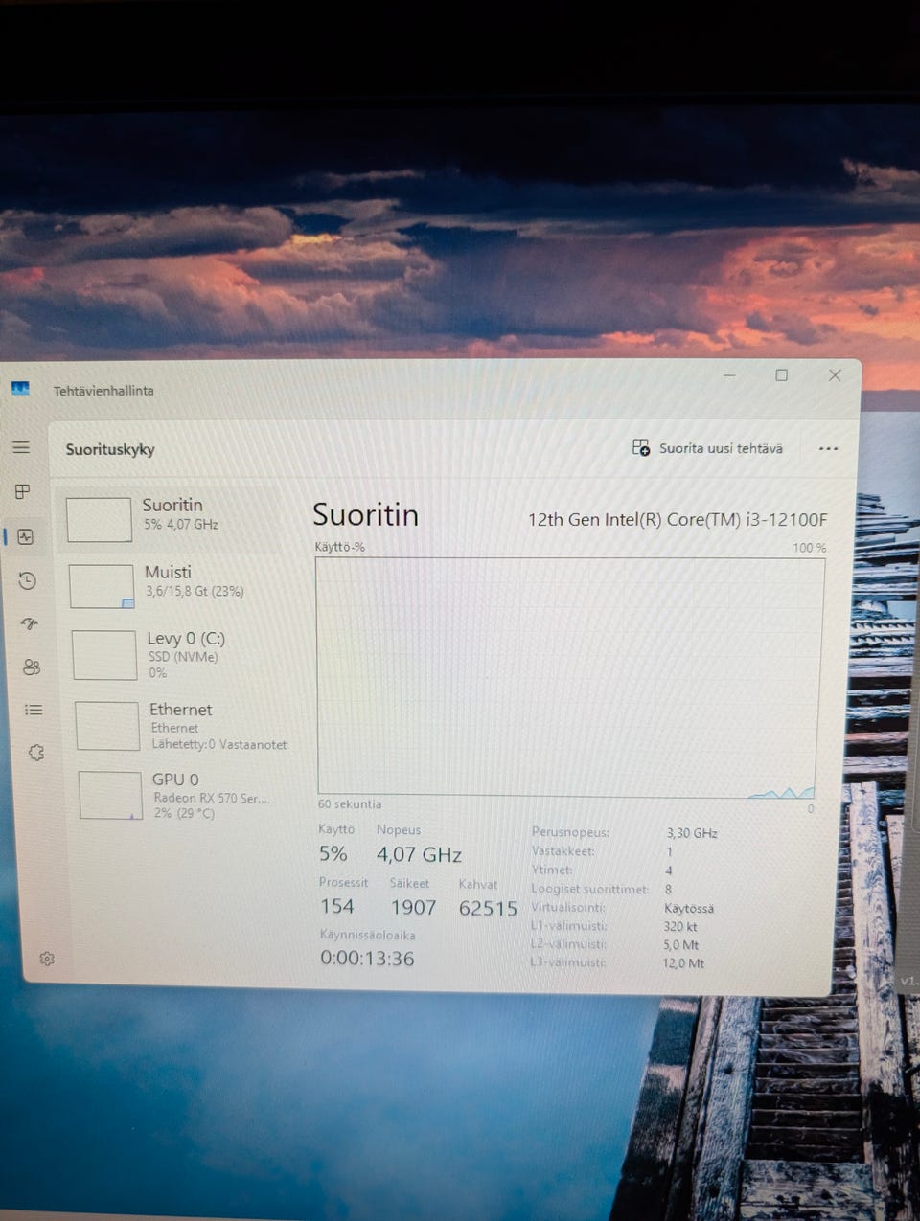Select the Muisti performance entry
Screen dimensions: 920x1221
[172, 584]
